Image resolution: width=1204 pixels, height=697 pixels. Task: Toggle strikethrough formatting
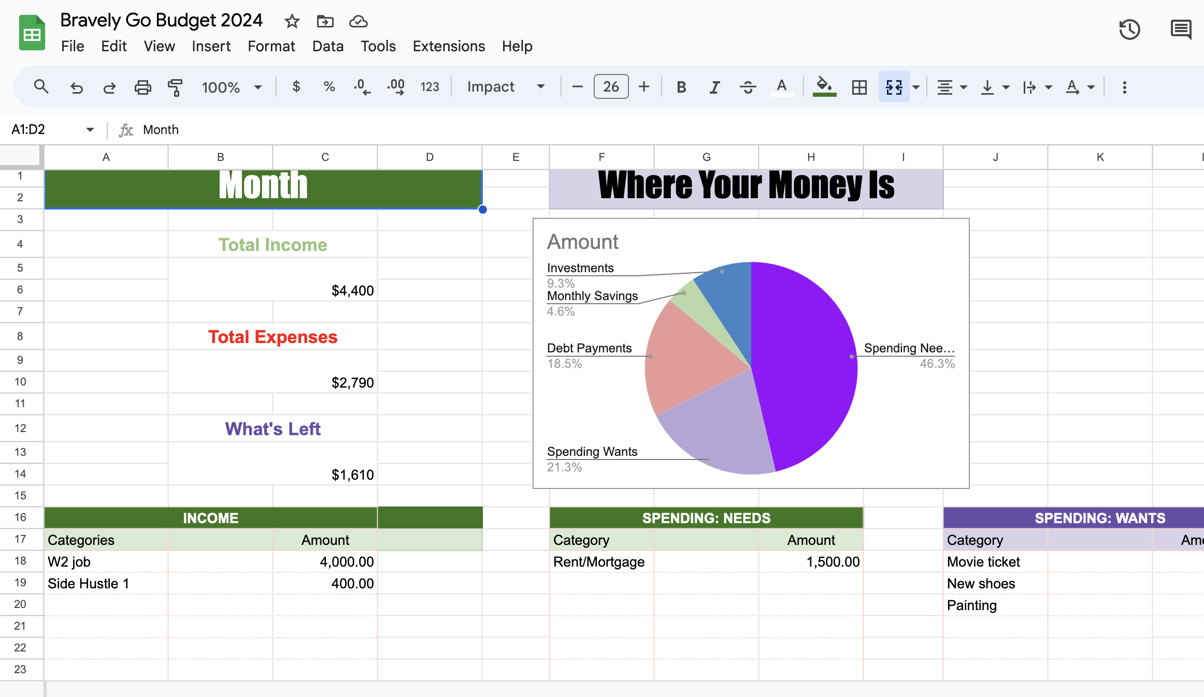(x=748, y=87)
